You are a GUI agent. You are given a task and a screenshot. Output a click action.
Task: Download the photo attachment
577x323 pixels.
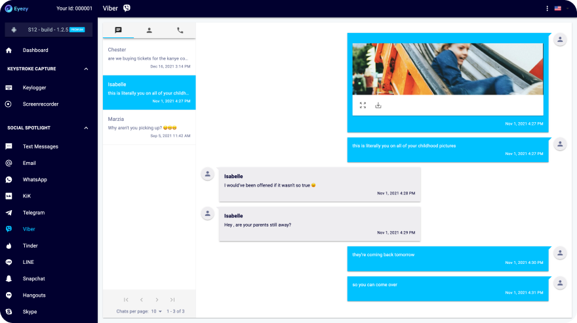[378, 105]
